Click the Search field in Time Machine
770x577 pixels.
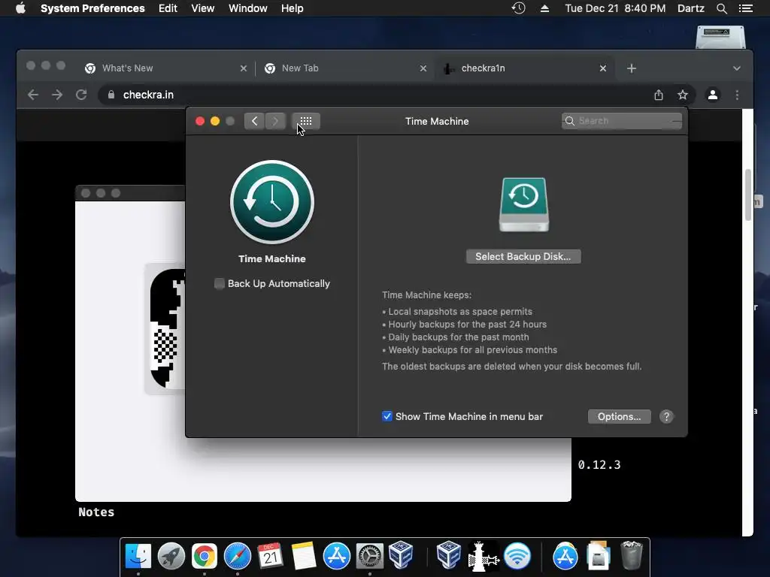pyautogui.click(x=622, y=121)
